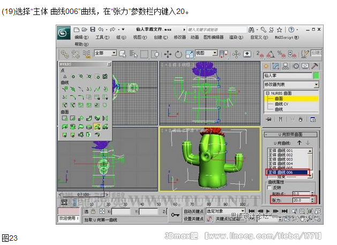Open the 选定对象 key filter dropdown
Viewport: 337px width, 245px height.
click(x=226, y=211)
